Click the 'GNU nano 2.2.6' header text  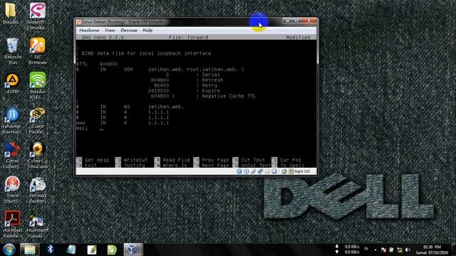click(103, 37)
